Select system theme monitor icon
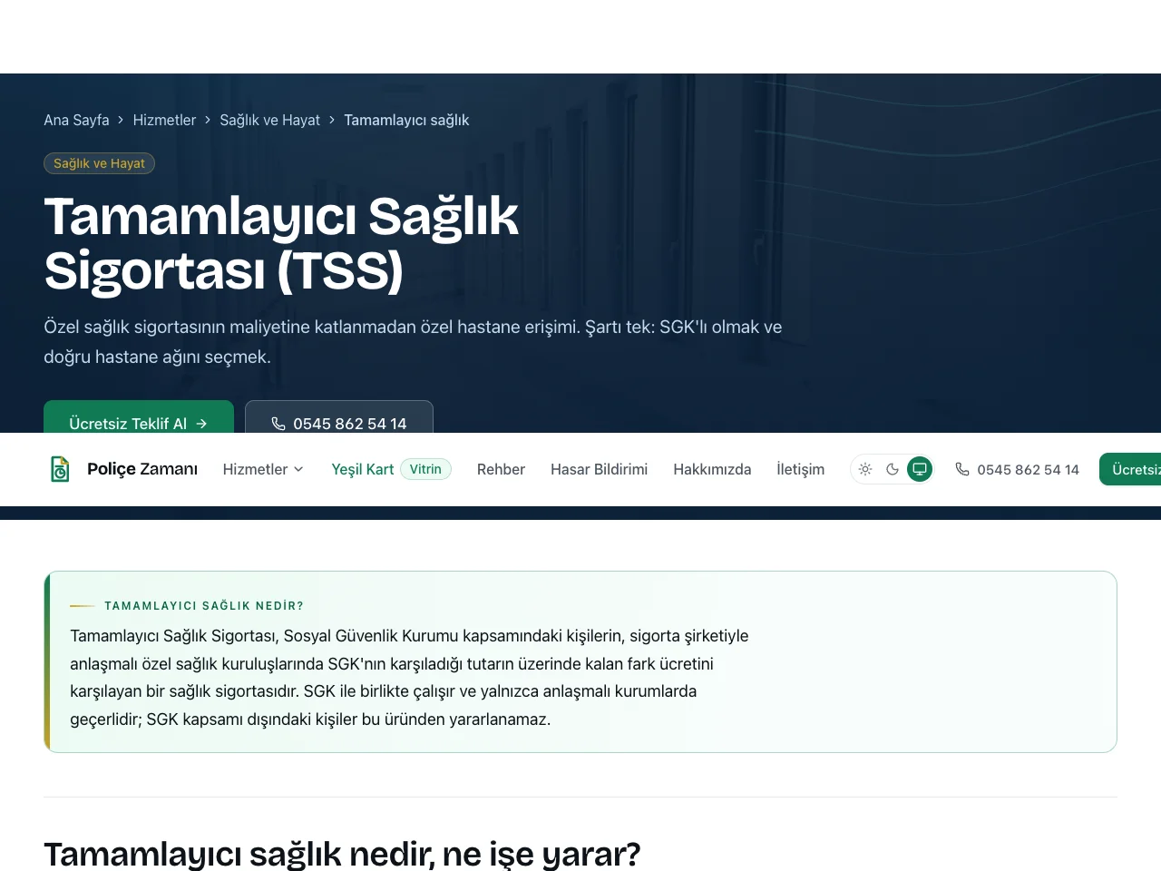The height and width of the screenshot is (871, 1161). (920, 469)
